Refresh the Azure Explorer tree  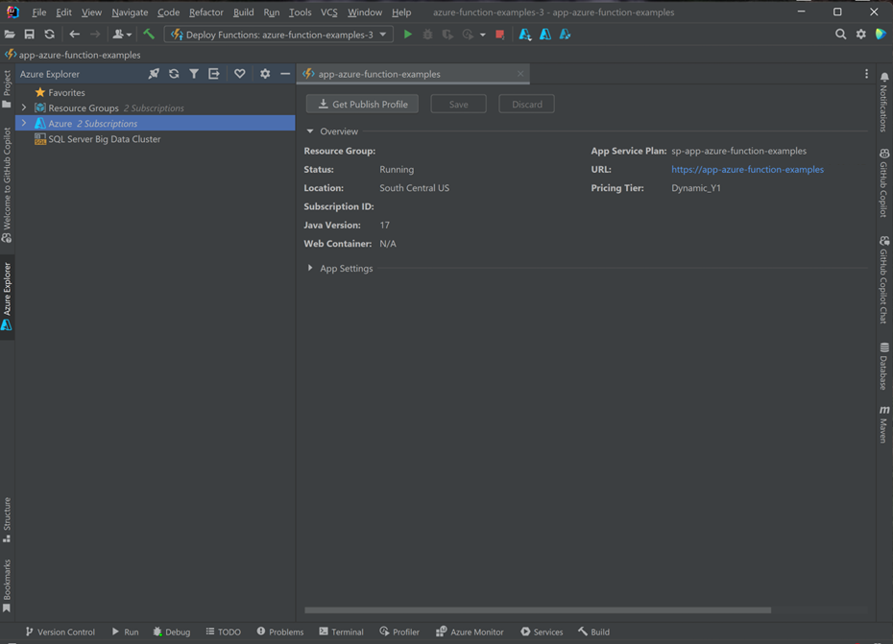coord(174,73)
